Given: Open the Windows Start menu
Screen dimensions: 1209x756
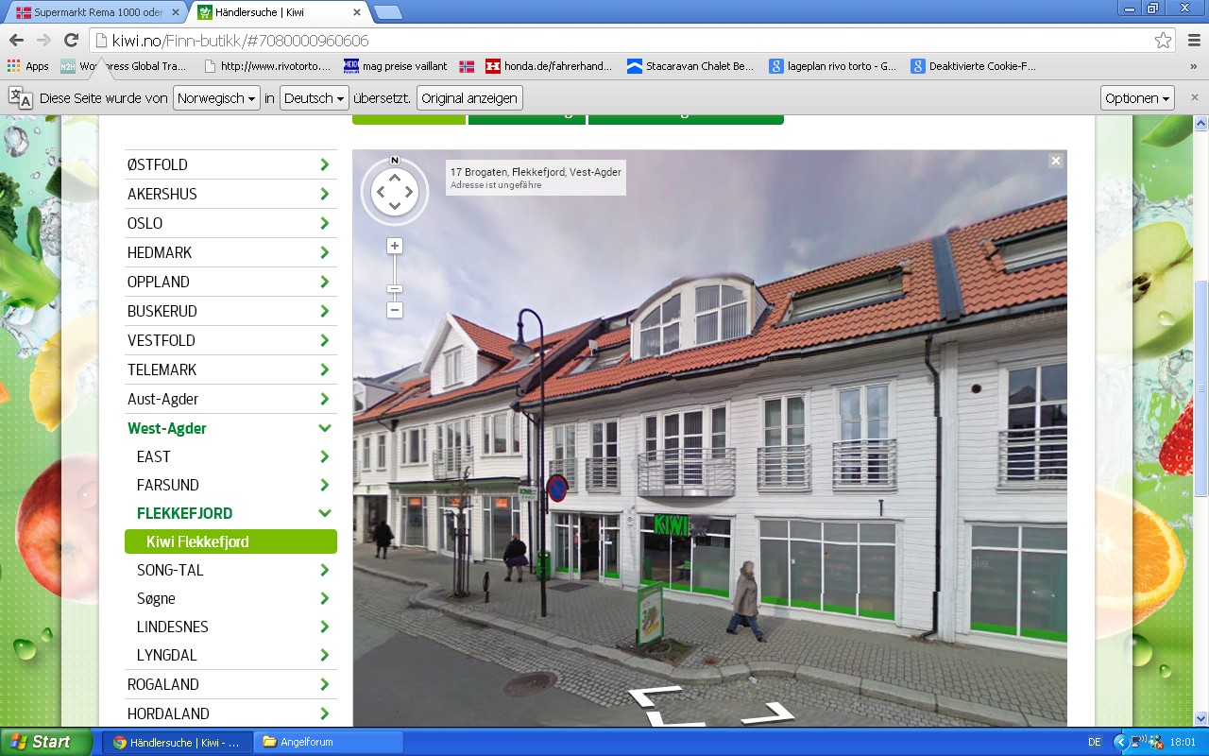Looking at the screenshot, I should (x=46, y=742).
